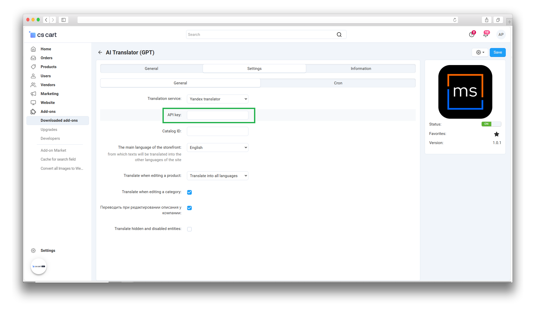Uncheck Translate when editing a category
Image resolution: width=534 pixels, height=310 pixels.
[x=189, y=192]
